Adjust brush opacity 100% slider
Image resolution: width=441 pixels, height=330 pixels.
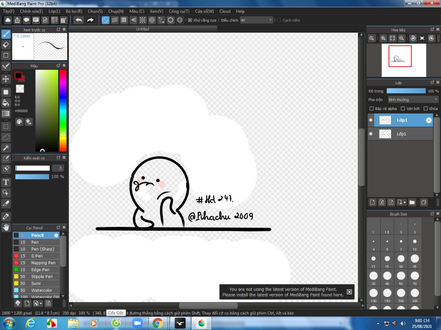tap(32, 177)
